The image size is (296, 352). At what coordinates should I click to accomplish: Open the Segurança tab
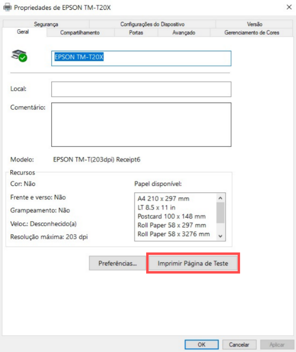pyautogui.click(x=46, y=24)
